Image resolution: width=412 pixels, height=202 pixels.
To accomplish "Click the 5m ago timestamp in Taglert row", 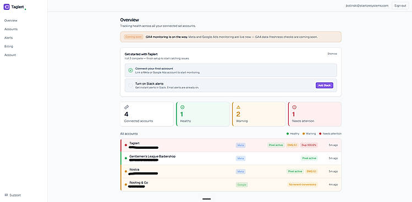I will coord(333,145).
